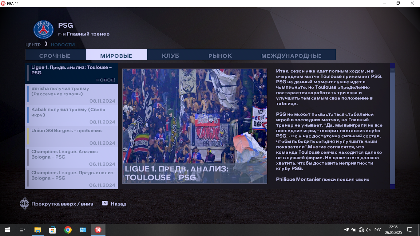Viewport: 420px width, 236px height.
Task: Click Philippe Montanier paragraph text
Action: 323,179
